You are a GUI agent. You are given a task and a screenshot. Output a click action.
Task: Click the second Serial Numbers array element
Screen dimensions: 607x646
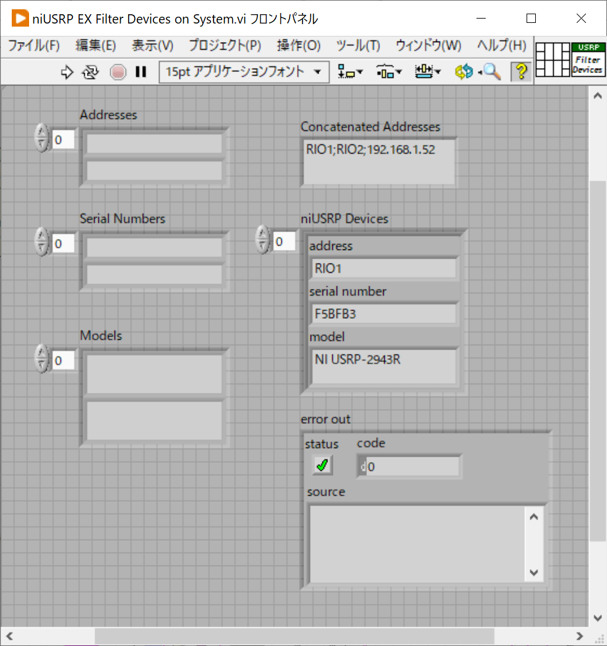pos(155,274)
